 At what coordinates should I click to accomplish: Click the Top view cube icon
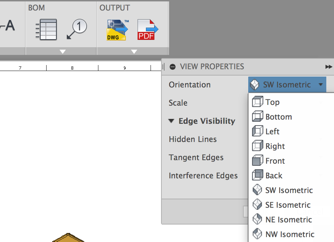pyautogui.click(x=258, y=101)
